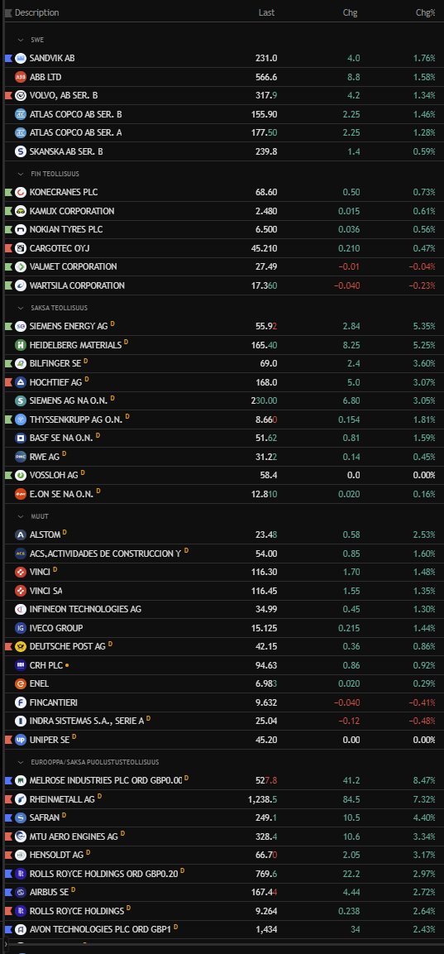This screenshot has height=954, width=444.
Task: Collapse the FIN TEOLLISUUS section chevron
Action: (20, 174)
